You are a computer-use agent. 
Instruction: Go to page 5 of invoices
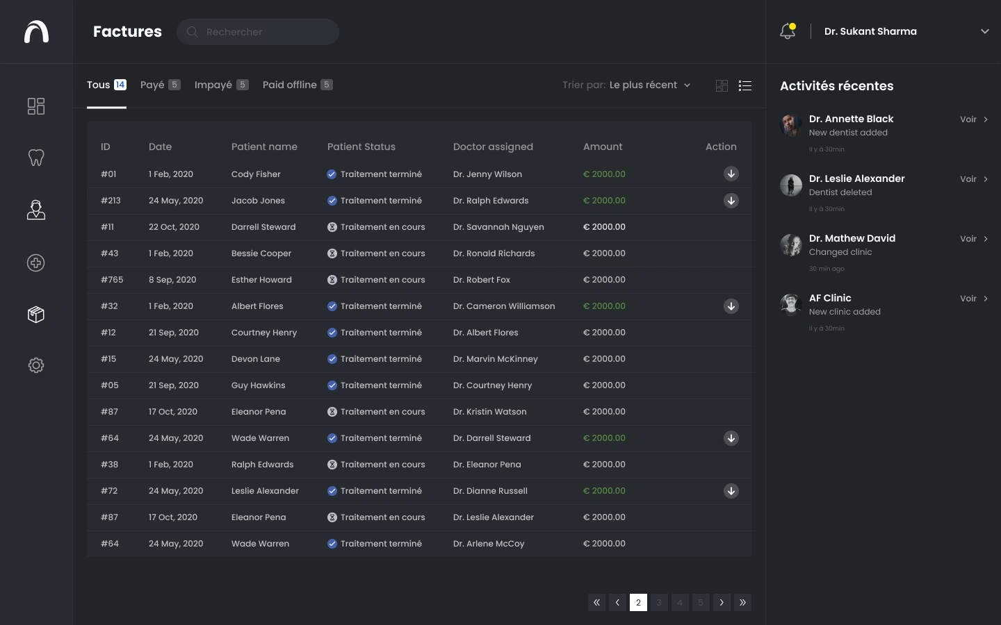point(701,603)
